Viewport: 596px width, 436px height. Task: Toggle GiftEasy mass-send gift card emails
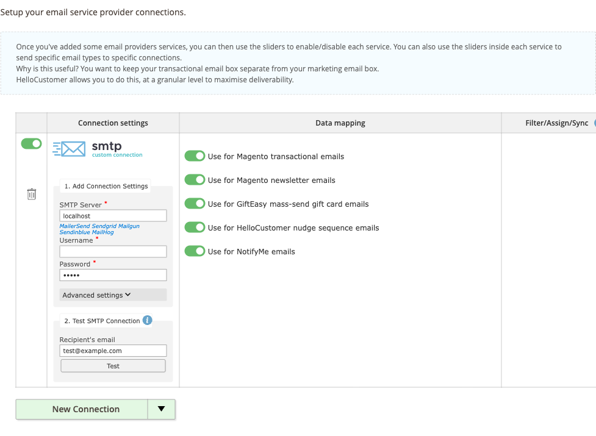coord(195,204)
